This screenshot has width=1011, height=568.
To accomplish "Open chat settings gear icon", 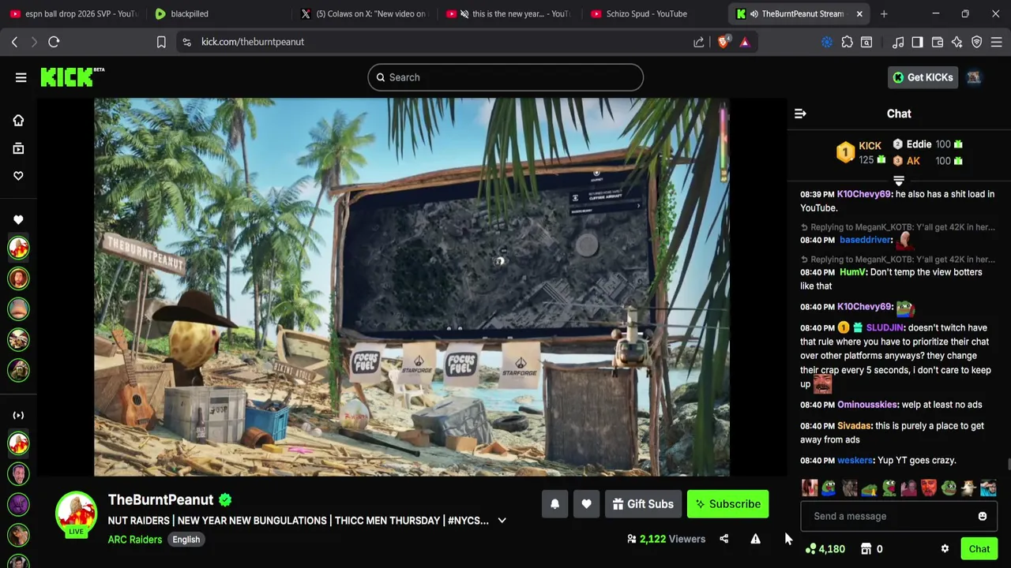I will pos(945,549).
